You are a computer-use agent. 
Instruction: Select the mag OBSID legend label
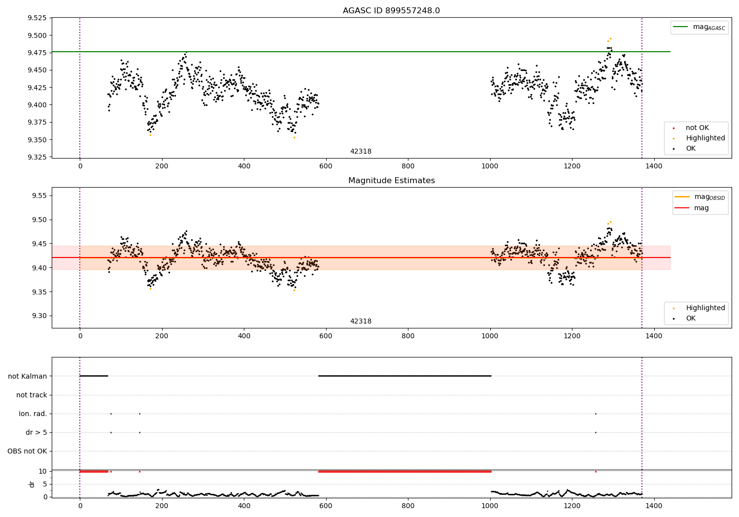[x=709, y=197]
